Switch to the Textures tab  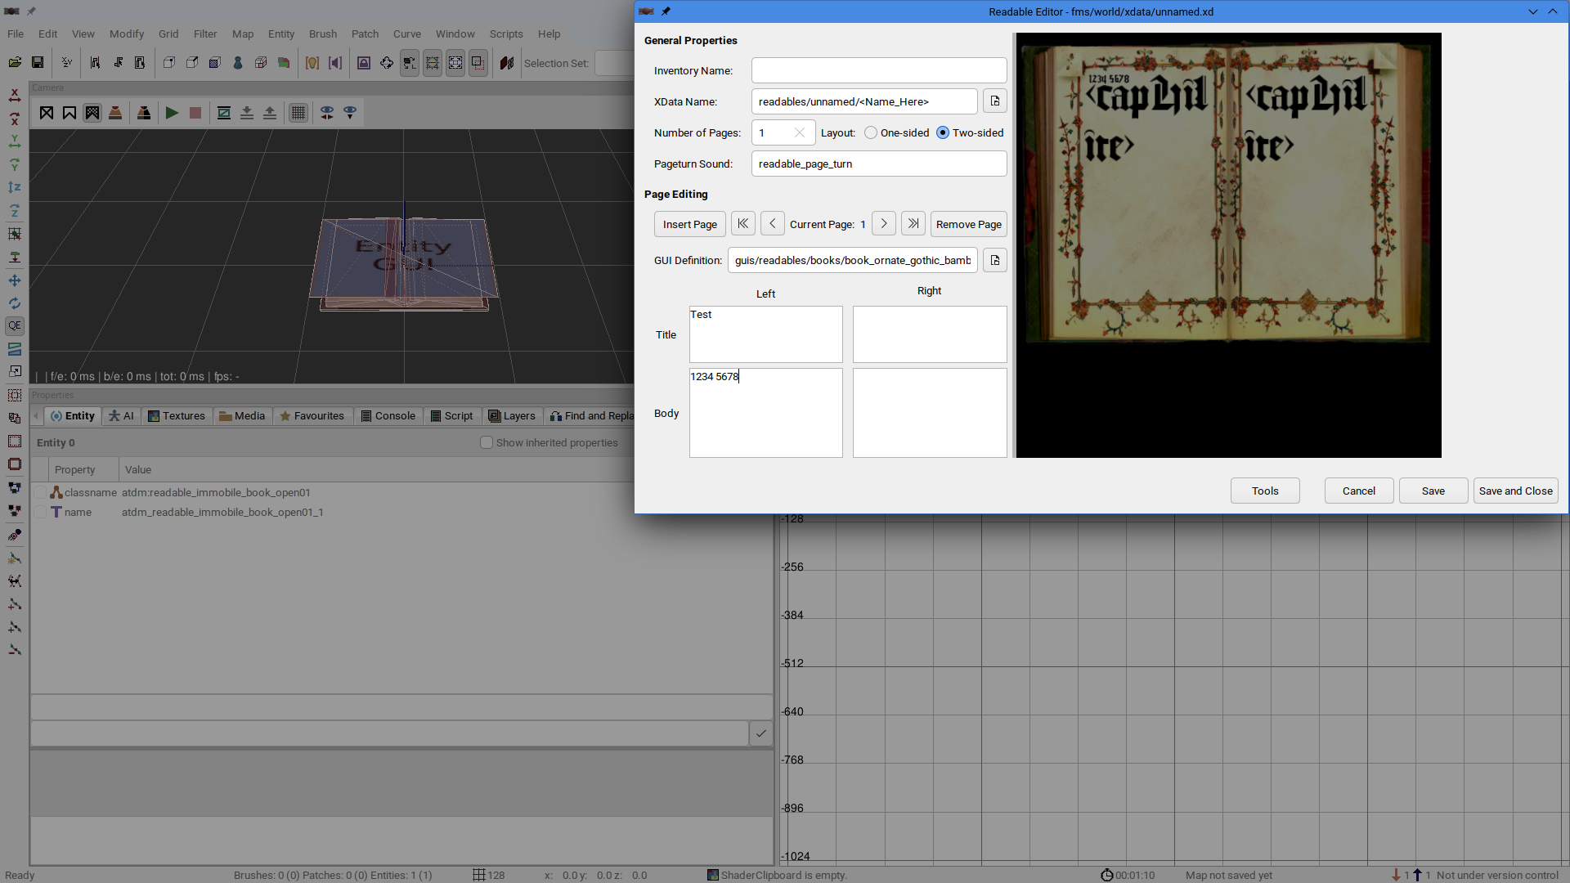pos(176,415)
